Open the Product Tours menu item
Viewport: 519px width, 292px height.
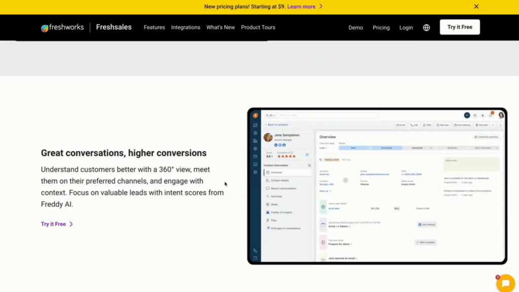[x=258, y=27]
